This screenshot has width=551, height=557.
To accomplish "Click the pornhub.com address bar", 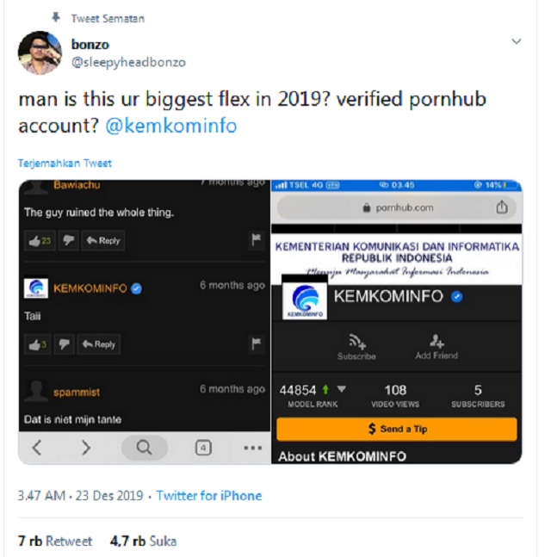I will pyautogui.click(x=397, y=207).
